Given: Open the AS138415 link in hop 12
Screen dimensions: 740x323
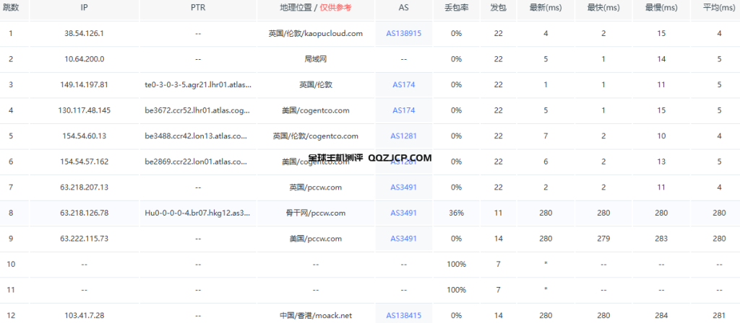Looking at the screenshot, I should pyautogui.click(x=403, y=315).
